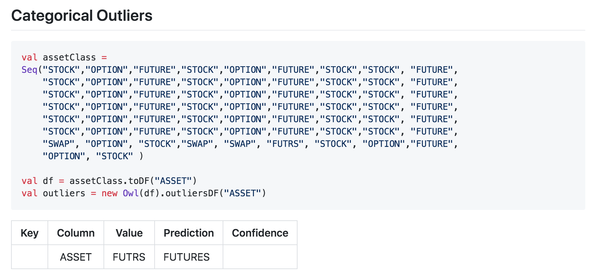Select the "Value" table header
597x273 pixels.
pyautogui.click(x=129, y=233)
